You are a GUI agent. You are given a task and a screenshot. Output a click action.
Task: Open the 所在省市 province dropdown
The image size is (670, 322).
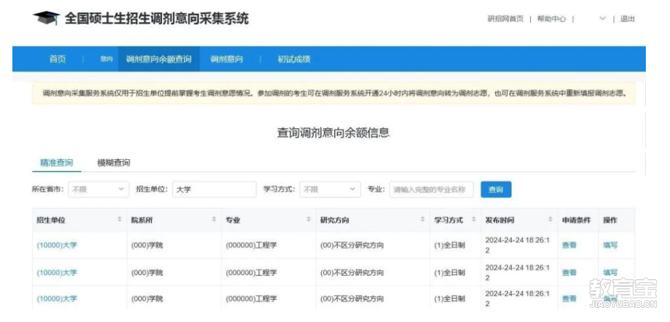point(98,189)
